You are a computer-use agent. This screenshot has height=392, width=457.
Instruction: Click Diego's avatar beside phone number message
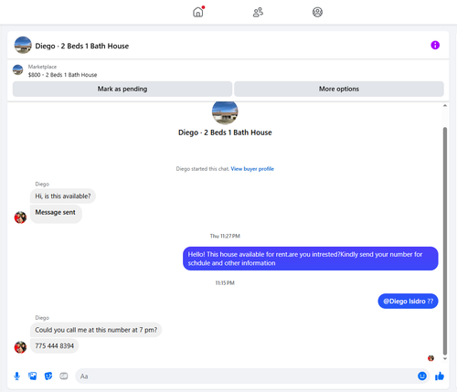coord(20,347)
